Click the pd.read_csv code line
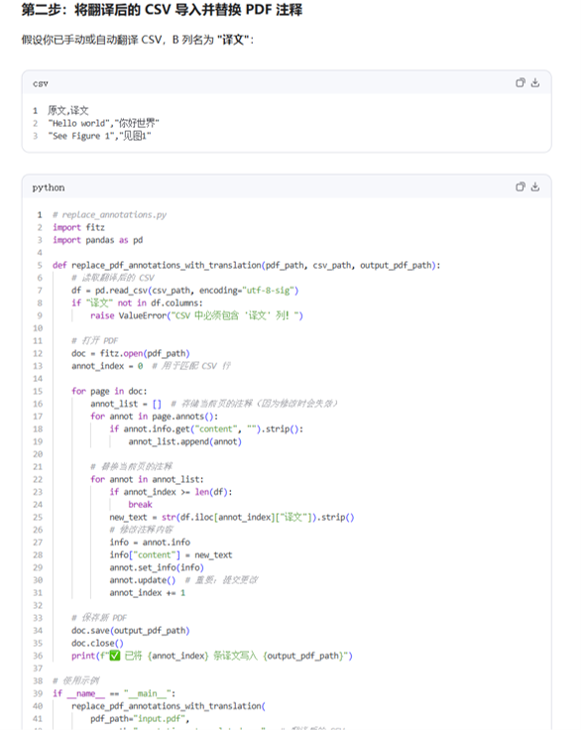This screenshot has height=731, width=588. [185, 290]
